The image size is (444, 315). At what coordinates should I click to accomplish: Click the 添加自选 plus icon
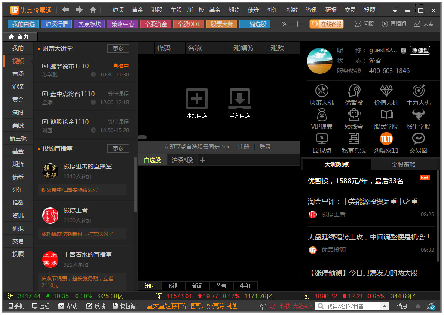[x=196, y=99]
